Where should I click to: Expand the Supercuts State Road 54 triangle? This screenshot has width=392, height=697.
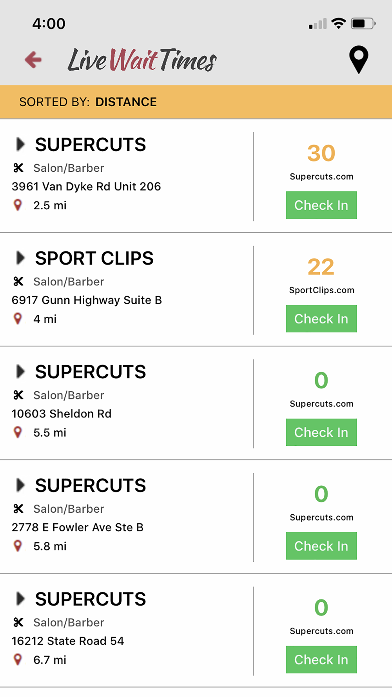20,599
